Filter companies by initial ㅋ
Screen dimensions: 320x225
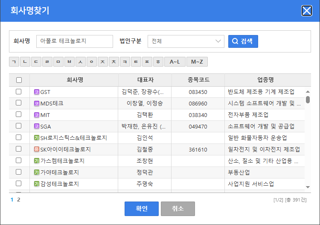(125, 61)
